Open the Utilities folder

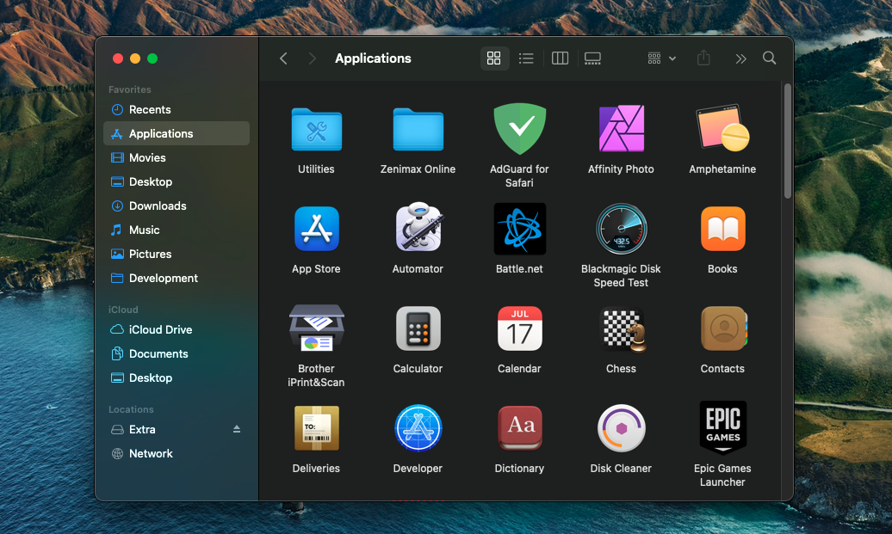point(316,130)
